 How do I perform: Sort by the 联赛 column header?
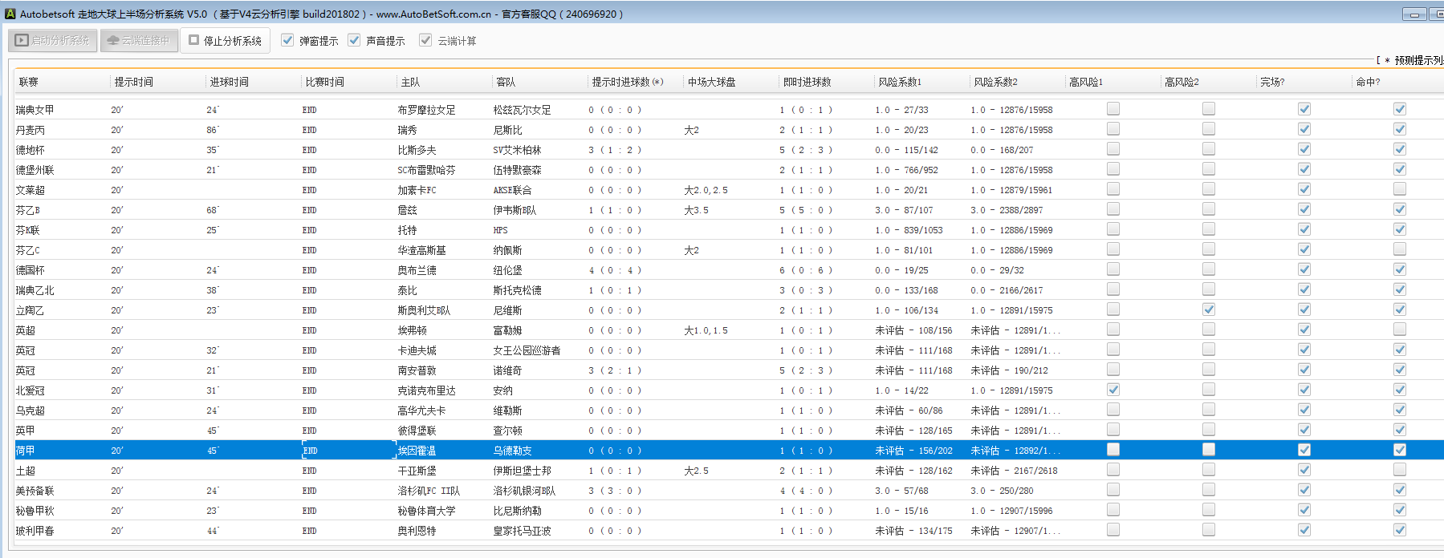(x=29, y=82)
